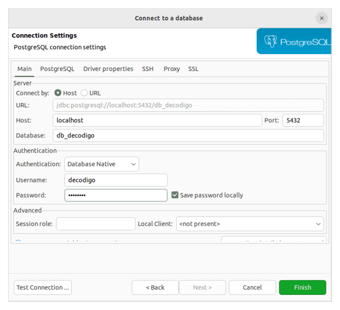Close the Connect to a database dialog
Image resolution: width=340 pixels, height=310 pixels.
click(x=322, y=18)
